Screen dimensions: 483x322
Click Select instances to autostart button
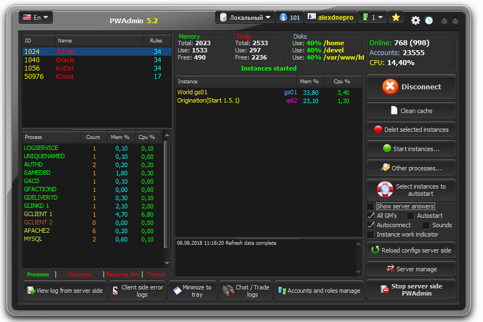coord(411,190)
